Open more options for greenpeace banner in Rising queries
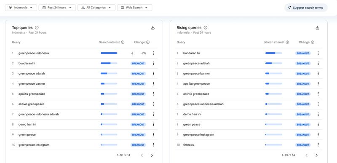This screenshot has height=163, width=337. pyautogui.click(x=318, y=73)
